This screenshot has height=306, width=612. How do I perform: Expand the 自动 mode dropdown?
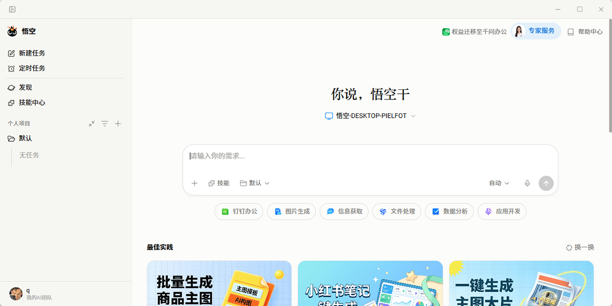tap(499, 183)
